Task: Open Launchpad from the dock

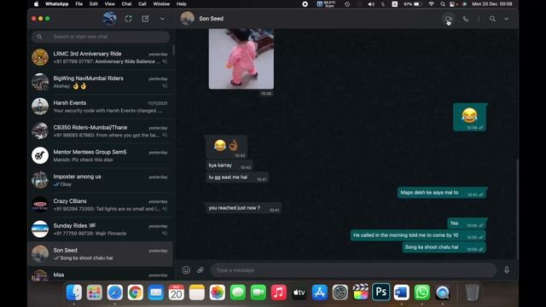Action: coord(95,293)
